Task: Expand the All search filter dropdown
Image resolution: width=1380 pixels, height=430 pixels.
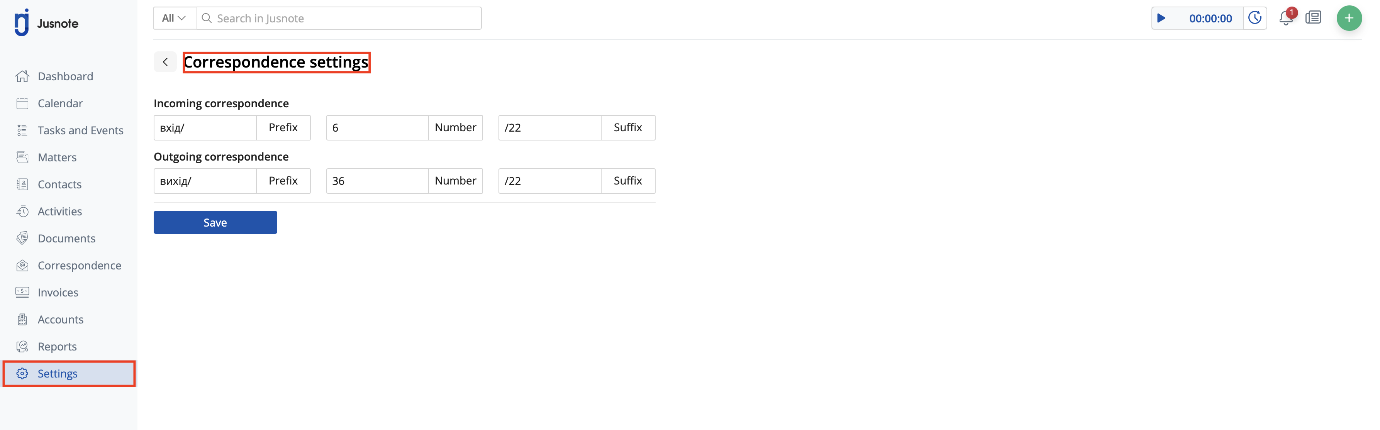Action: pos(175,18)
